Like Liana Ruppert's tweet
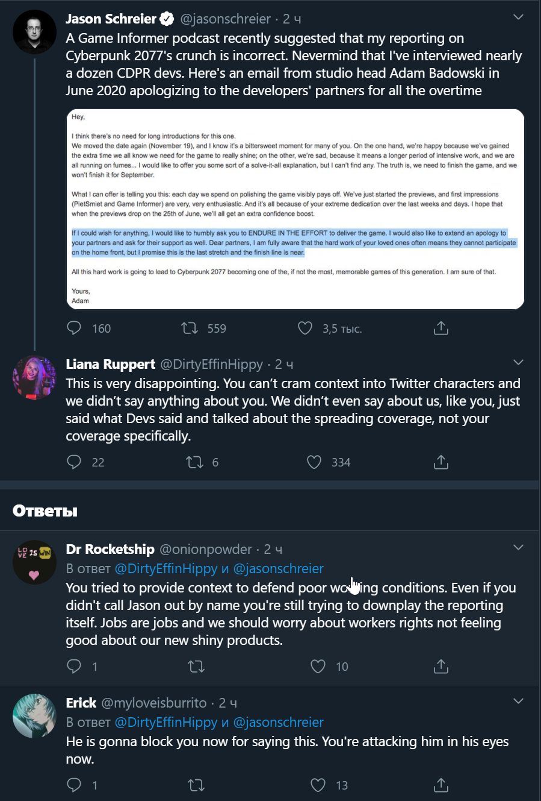The height and width of the screenshot is (801, 541). click(x=314, y=462)
